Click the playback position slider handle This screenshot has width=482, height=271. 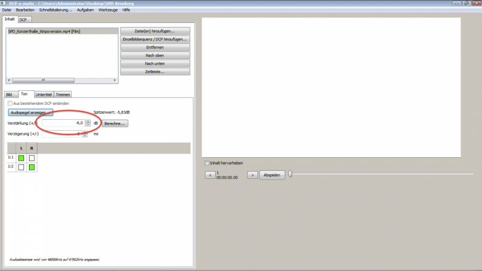(290, 174)
